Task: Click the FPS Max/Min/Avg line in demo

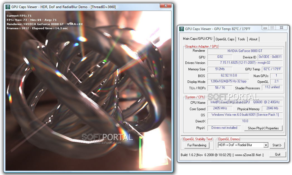Action: [32, 20]
